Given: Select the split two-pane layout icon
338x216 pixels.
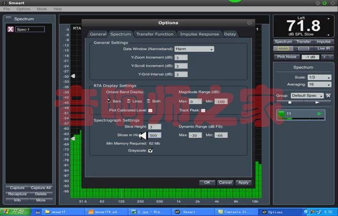Looking at the screenshot, I should 303,49.
